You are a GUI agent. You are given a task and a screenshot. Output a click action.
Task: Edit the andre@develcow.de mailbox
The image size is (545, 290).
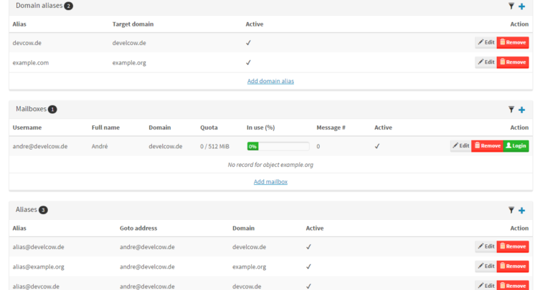tap(460, 146)
